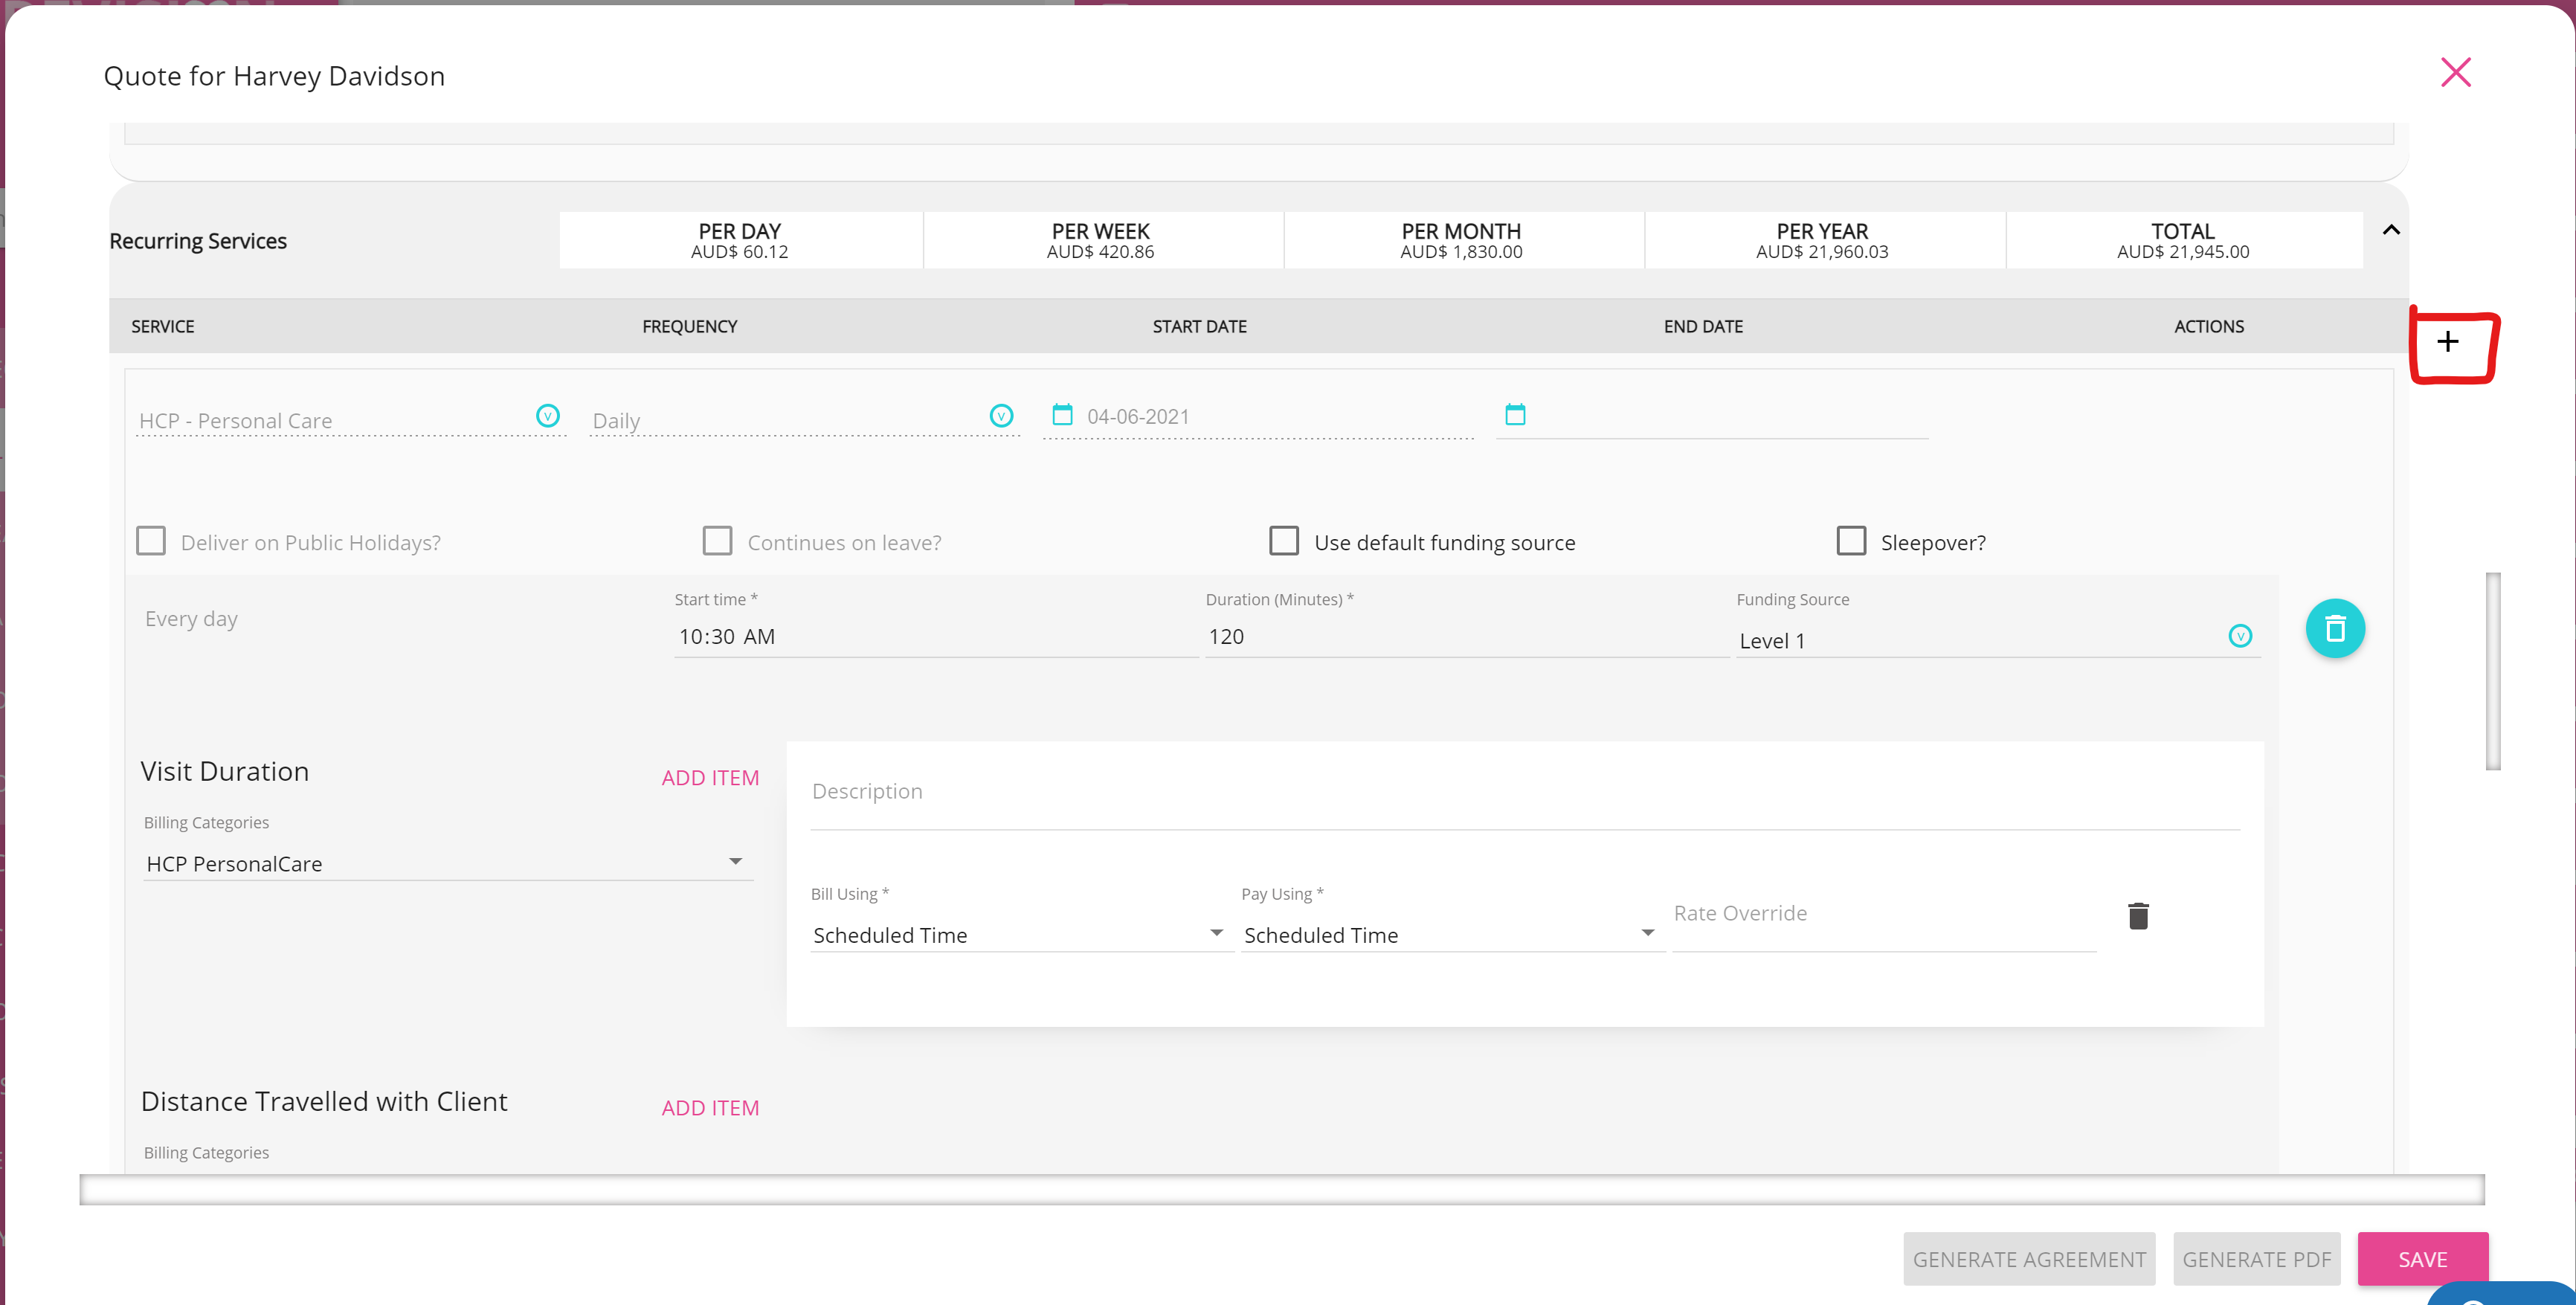Click the plus icon to add recurring service
The image size is (2576, 1305).
[2447, 342]
